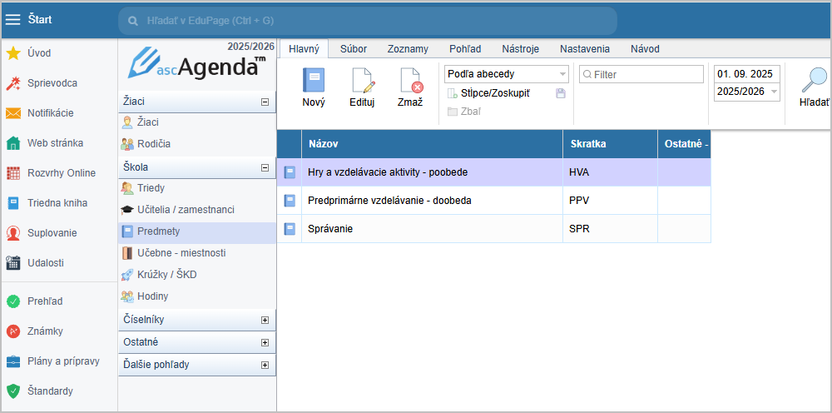
Task: Select Učitelia / zamestnanci in the tree
Action: (x=185, y=210)
